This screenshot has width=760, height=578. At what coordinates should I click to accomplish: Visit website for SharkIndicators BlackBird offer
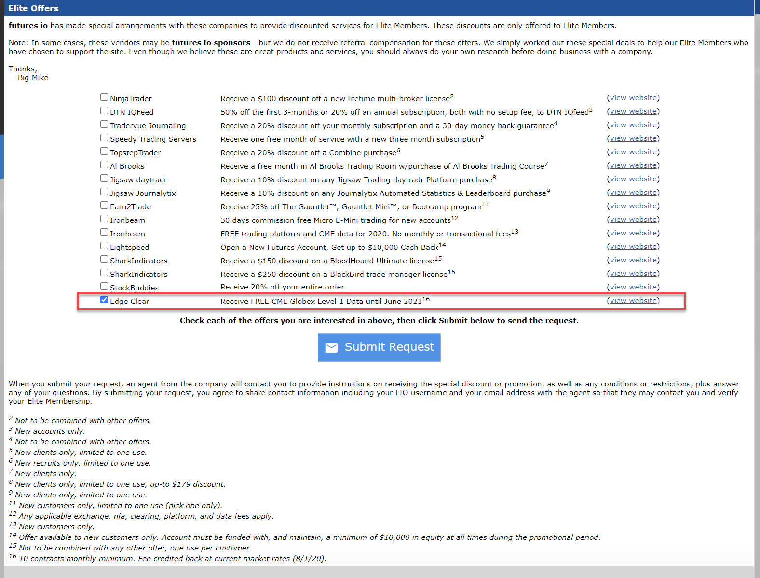[x=633, y=274]
